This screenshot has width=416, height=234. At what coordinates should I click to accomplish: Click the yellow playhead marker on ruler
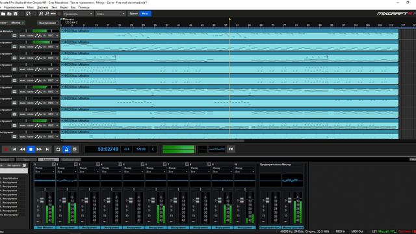pyautogui.click(x=229, y=19)
